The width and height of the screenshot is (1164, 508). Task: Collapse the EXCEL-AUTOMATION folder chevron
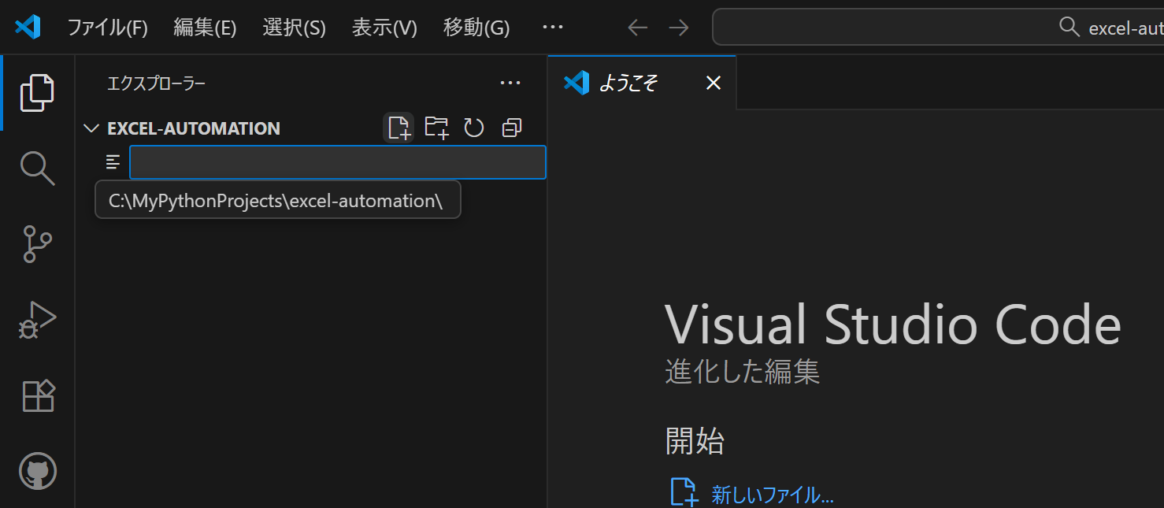91,128
